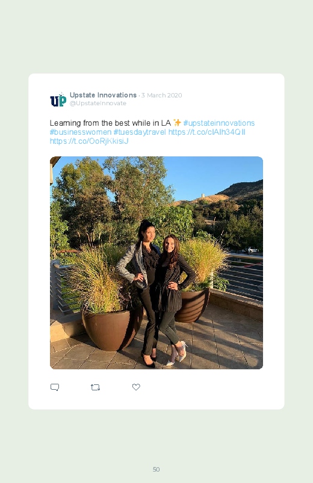Open the t.co/clAIh34QII link
The height and width of the screenshot is (483, 313).
coord(207,132)
